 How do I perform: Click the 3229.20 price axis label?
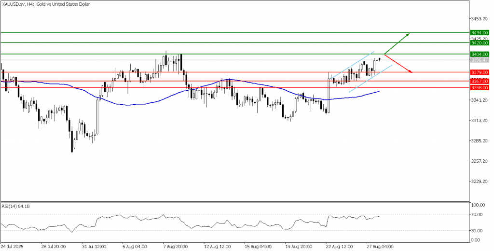(480, 181)
